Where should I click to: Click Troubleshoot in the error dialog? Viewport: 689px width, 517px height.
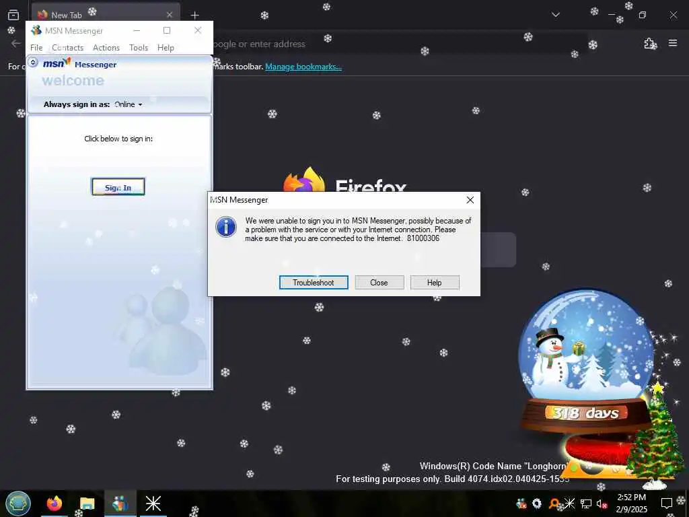coord(314,283)
